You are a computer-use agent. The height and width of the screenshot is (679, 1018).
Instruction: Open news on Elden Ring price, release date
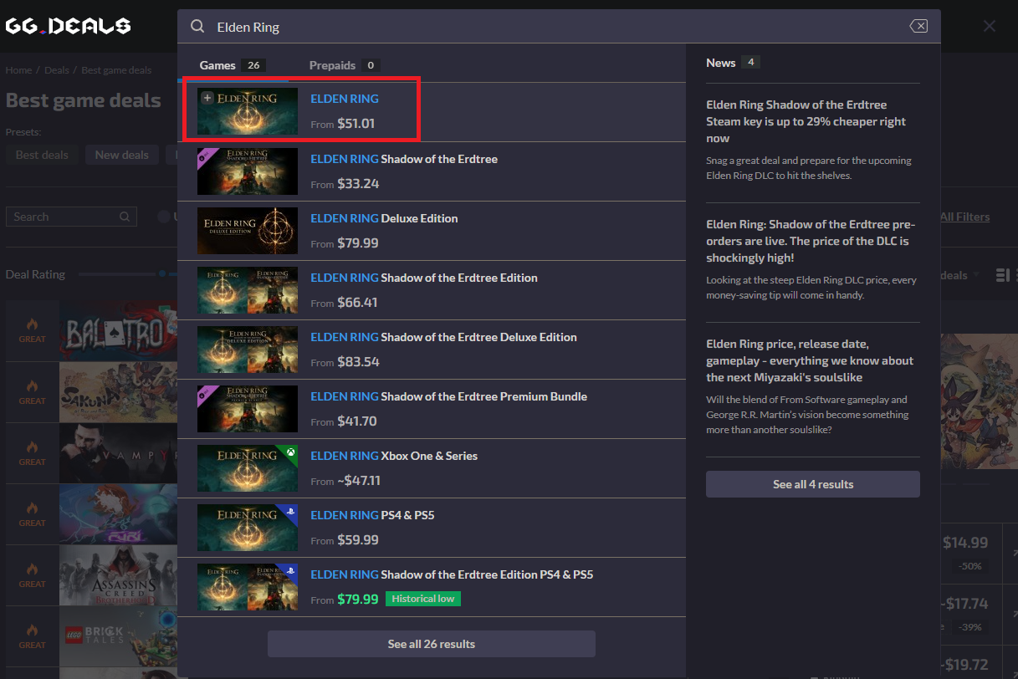(810, 360)
